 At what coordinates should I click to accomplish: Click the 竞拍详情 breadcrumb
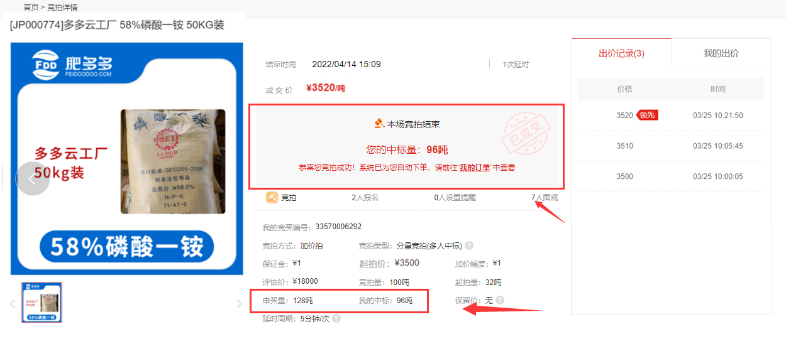(x=63, y=7)
